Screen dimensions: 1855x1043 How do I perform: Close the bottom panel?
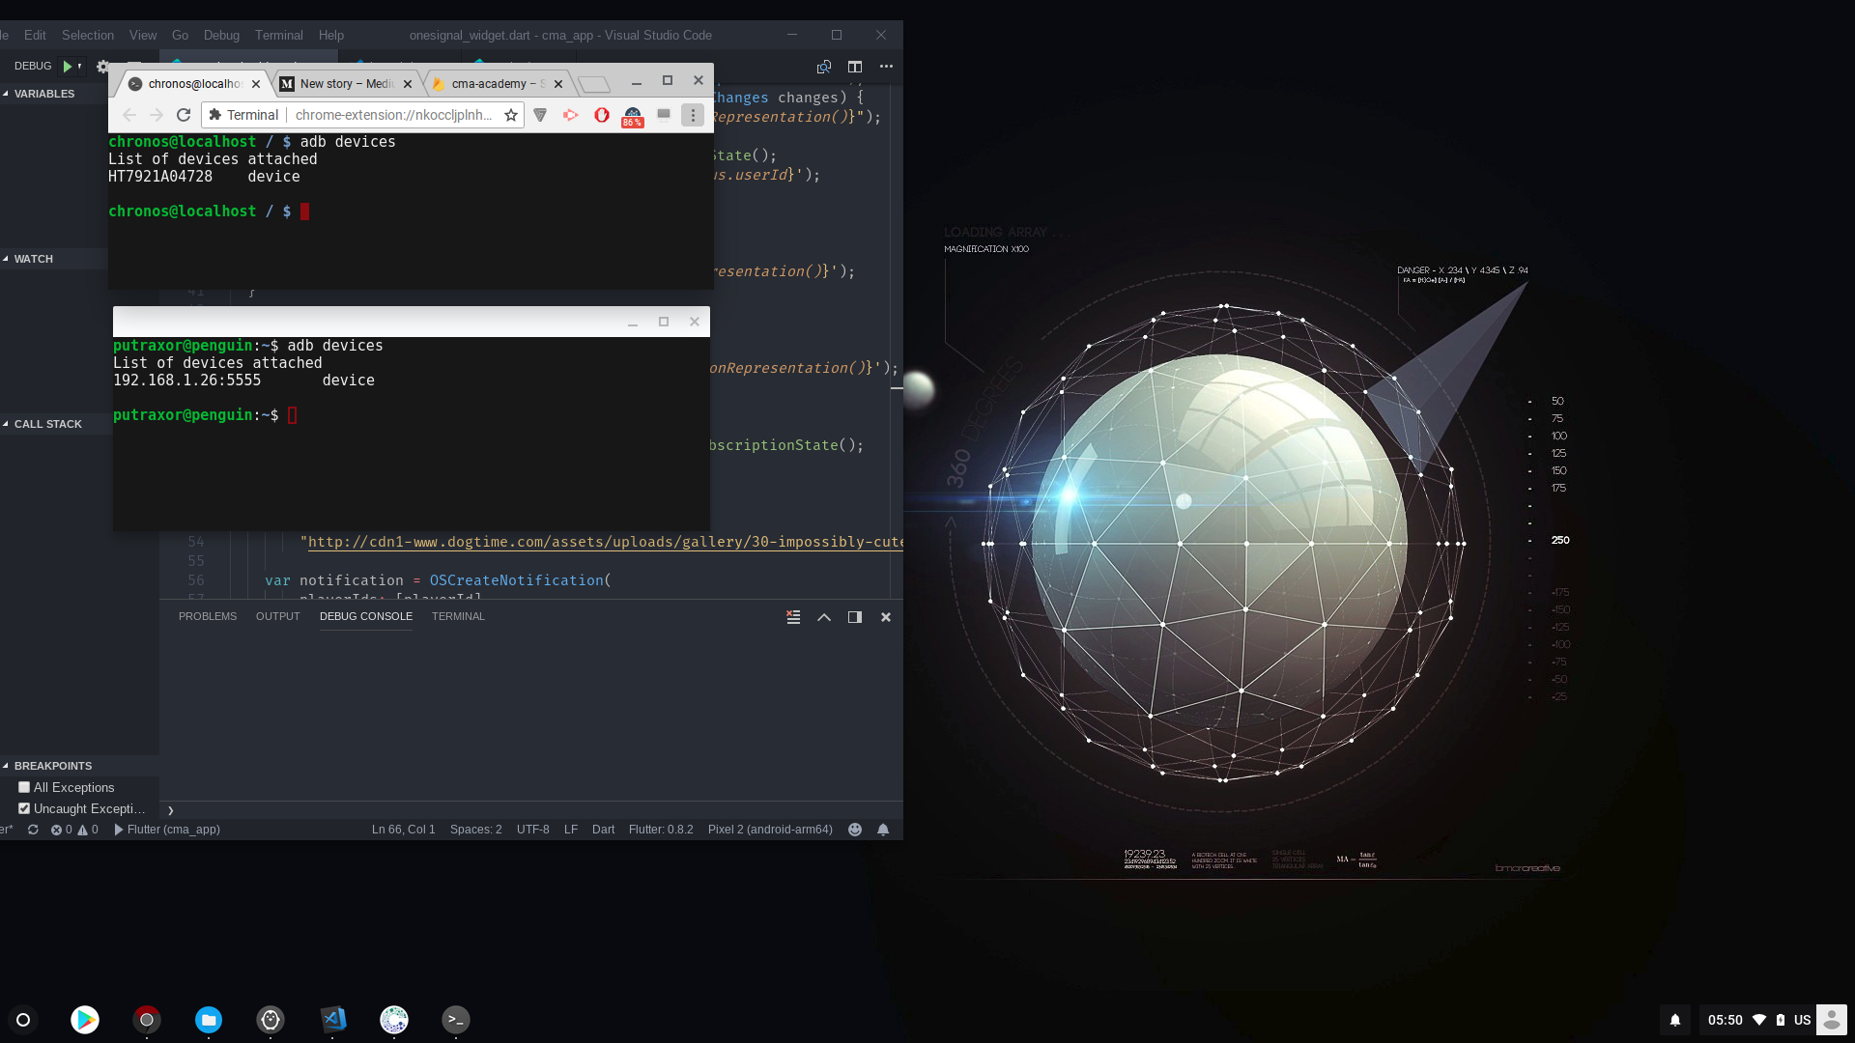(x=886, y=617)
